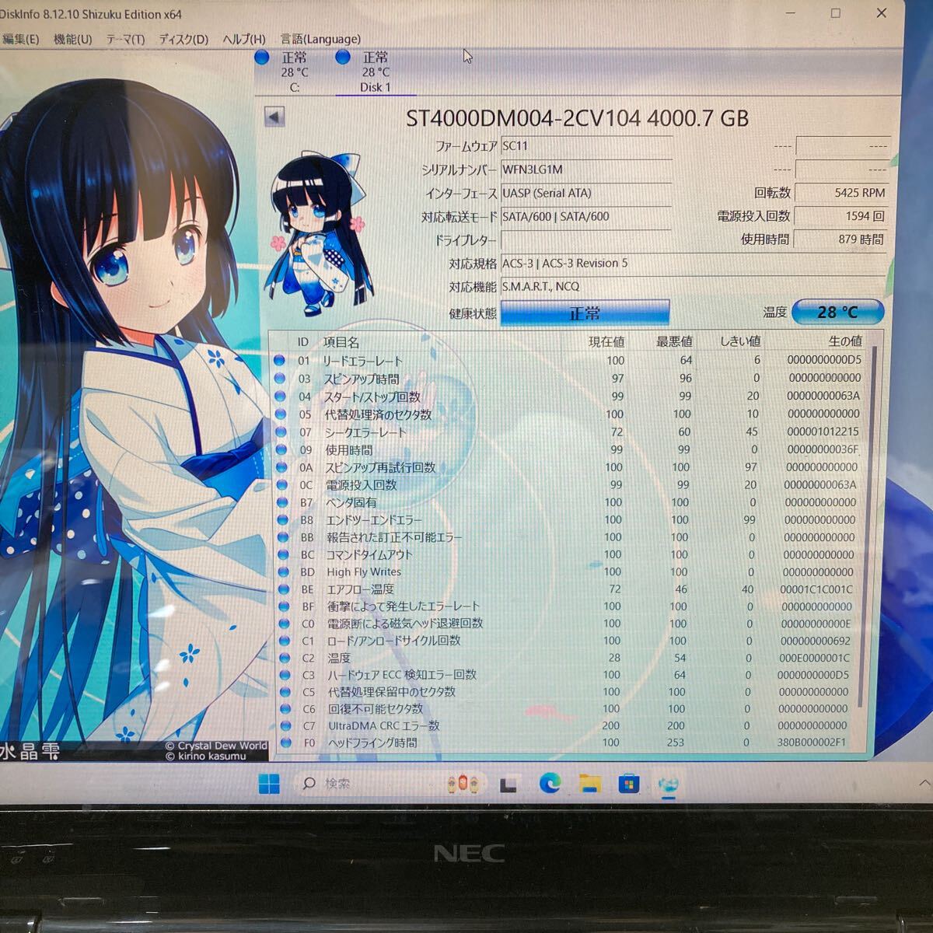Click status icon for 03 スピンアップ時間
933x933 pixels.
click(x=280, y=379)
